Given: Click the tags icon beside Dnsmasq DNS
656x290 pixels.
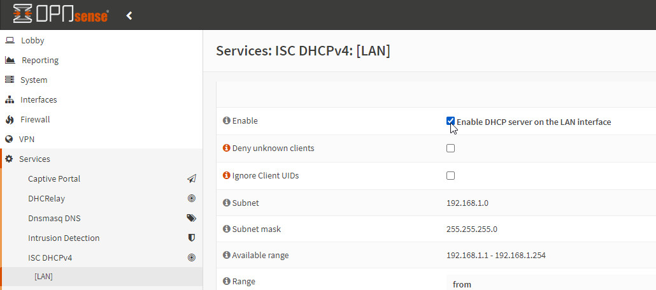Looking at the screenshot, I should [191, 219].
